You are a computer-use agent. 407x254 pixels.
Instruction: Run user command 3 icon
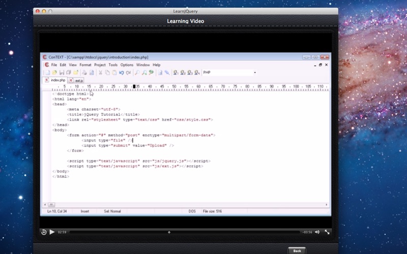point(190,73)
